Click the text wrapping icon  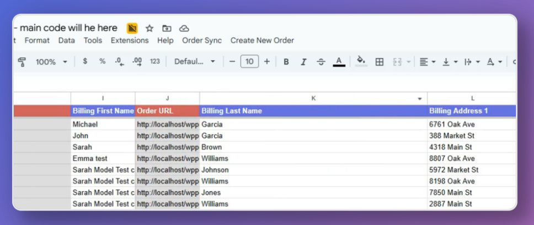point(468,62)
